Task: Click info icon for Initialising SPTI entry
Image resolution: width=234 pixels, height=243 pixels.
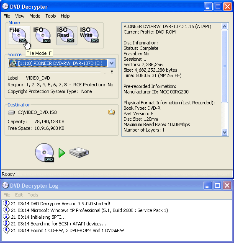Action: coord(6,217)
